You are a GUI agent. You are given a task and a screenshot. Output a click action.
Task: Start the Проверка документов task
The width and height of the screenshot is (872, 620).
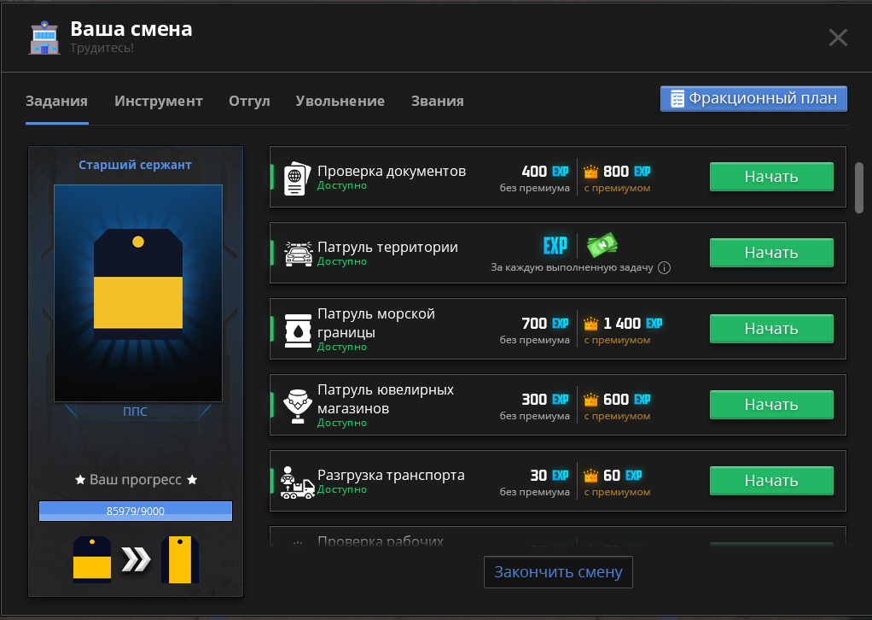point(771,177)
